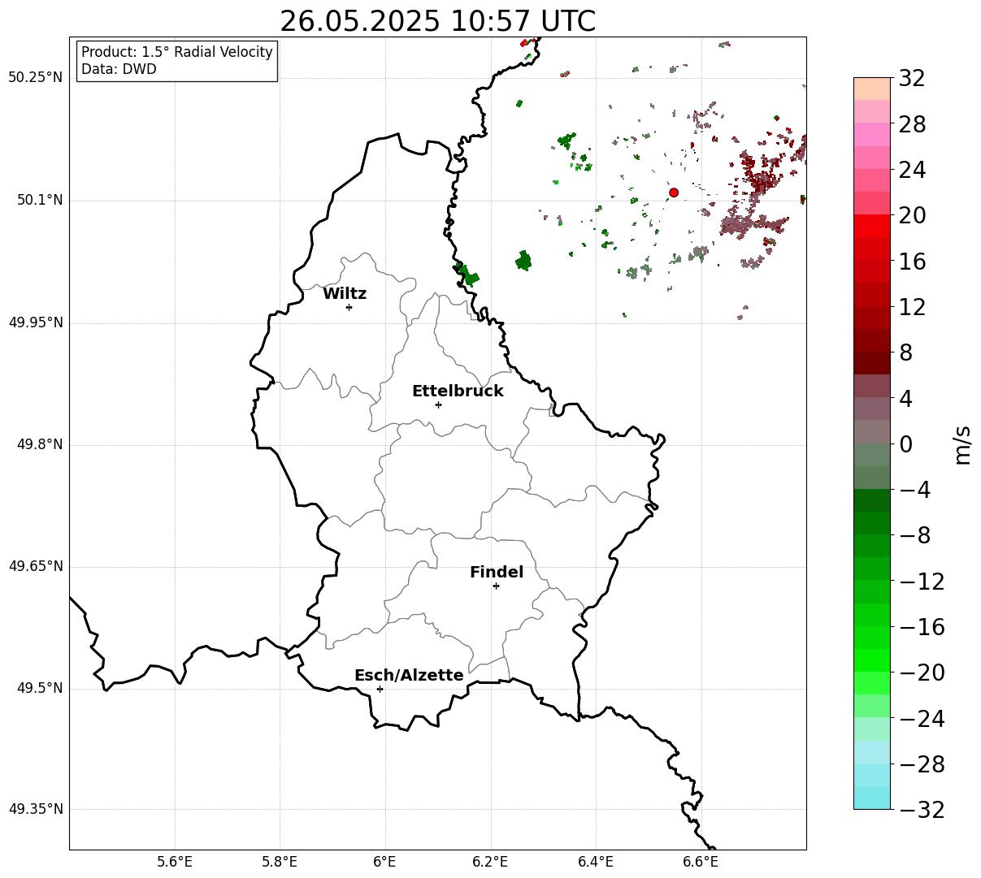Viewport: 981px width, 878px height.
Task: Click the Findel station cross marker
Action: 496,586
